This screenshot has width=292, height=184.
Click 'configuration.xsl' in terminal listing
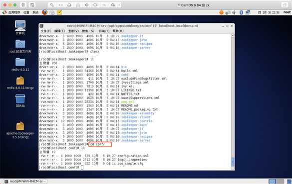[133, 156]
